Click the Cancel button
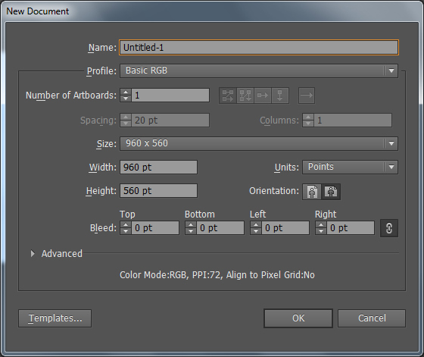This screenshot has width=424, height=357. pos(372,318)
